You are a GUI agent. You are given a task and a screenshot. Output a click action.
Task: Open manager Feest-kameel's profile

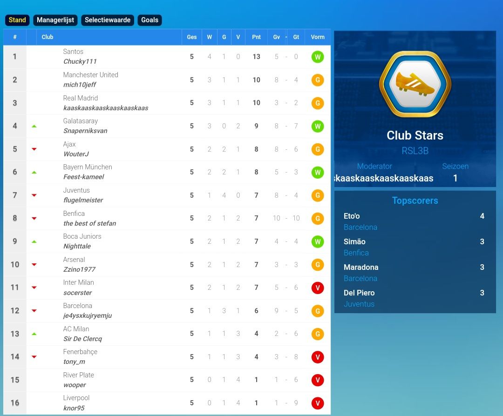coord(84,177)
